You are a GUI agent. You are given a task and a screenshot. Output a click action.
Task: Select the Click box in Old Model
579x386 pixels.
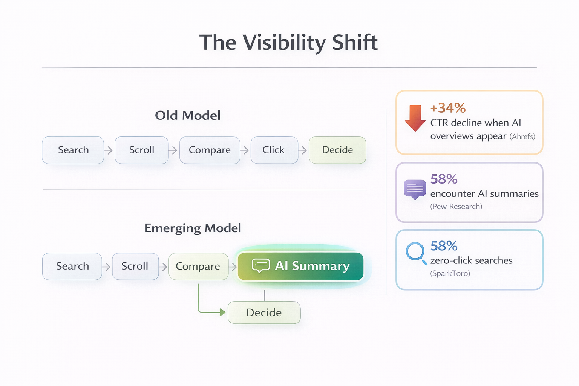(x=274, y=150)
